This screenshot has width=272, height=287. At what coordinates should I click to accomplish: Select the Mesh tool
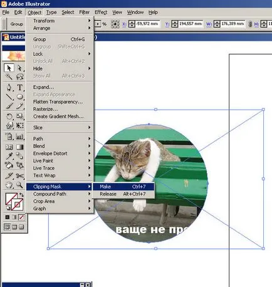pos(9,147)
